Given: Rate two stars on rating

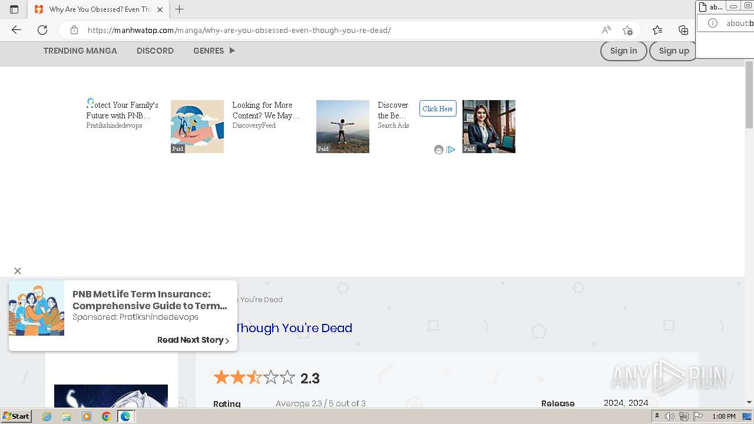Looking at the screenshot, I should tap(238, 377).
